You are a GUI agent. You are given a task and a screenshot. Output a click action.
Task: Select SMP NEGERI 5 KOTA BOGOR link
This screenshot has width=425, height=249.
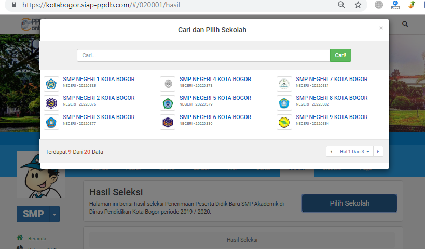click(x=215, y=98)
